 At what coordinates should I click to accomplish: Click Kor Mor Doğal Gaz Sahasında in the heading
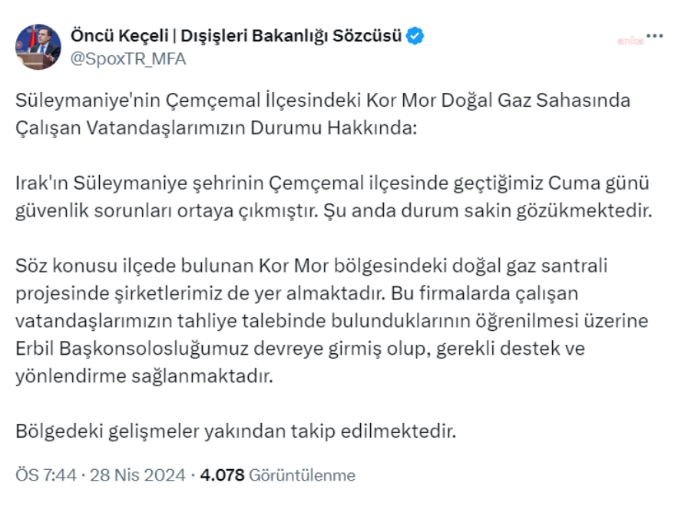[498, 101]
